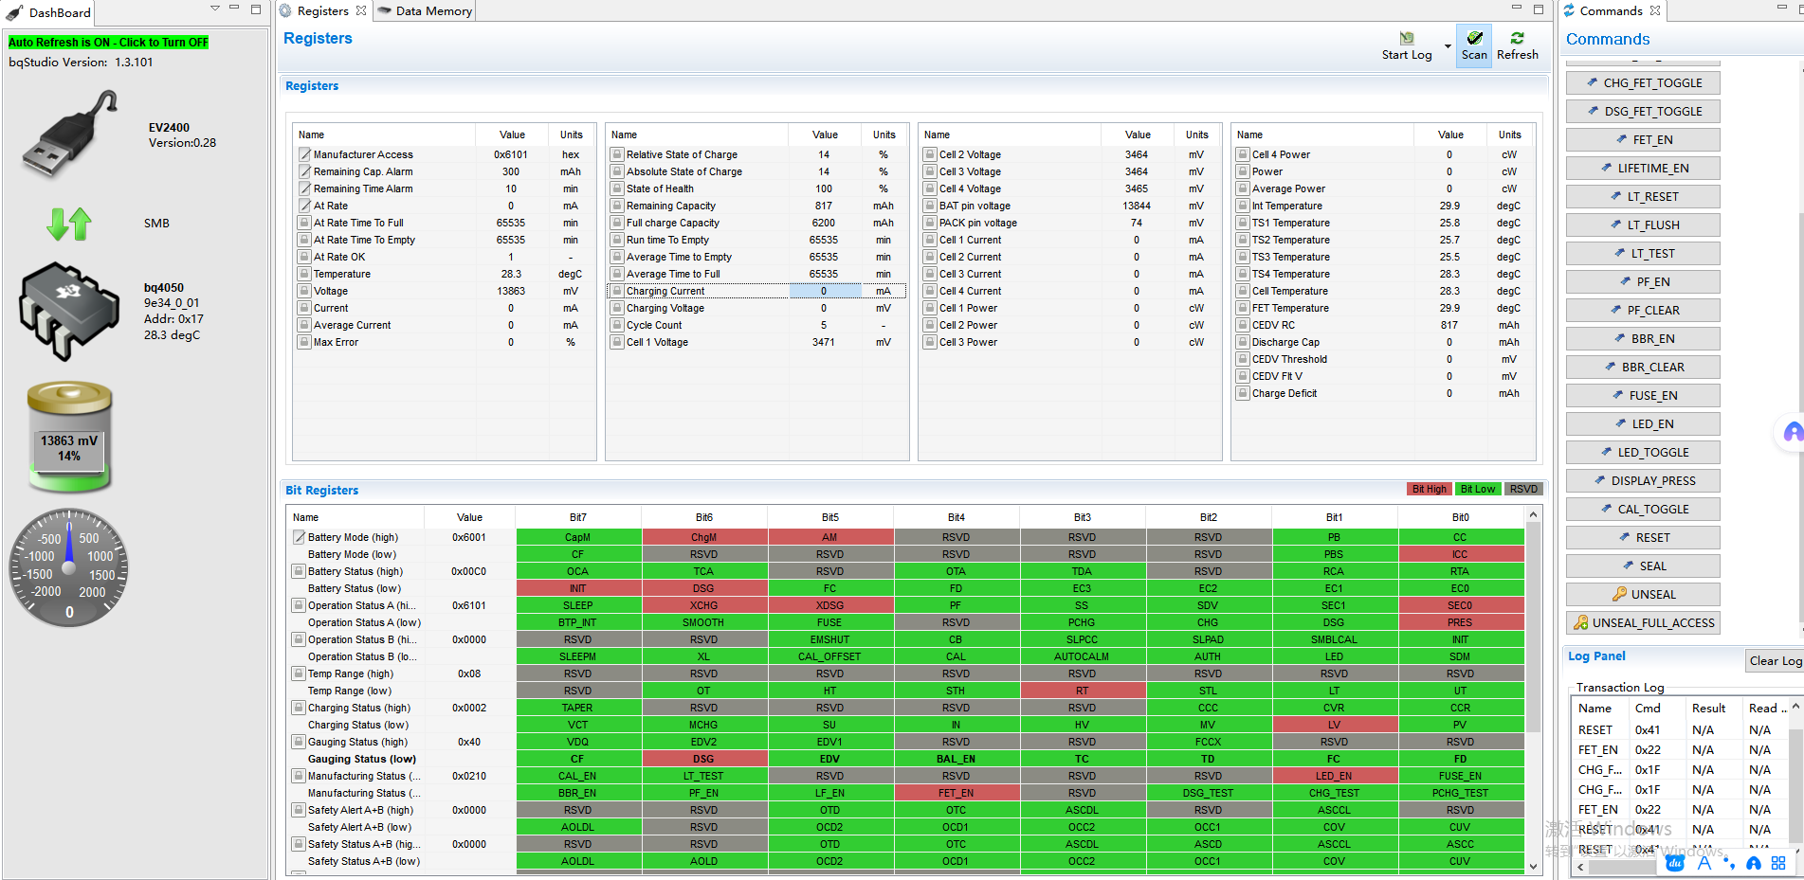This screenshot has height=880, width=1804.
Task: Send the FET_EN command
Action: 1643,140
